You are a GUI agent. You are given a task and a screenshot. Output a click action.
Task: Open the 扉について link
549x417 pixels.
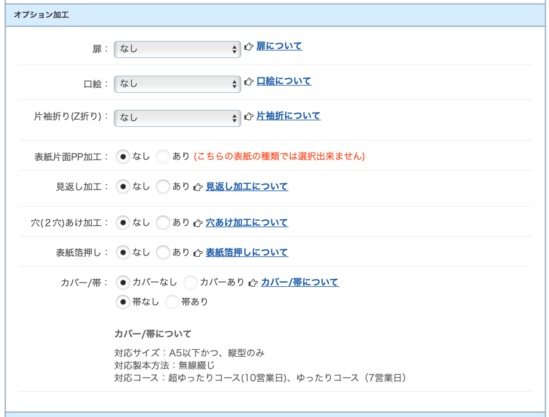(279, 46)
